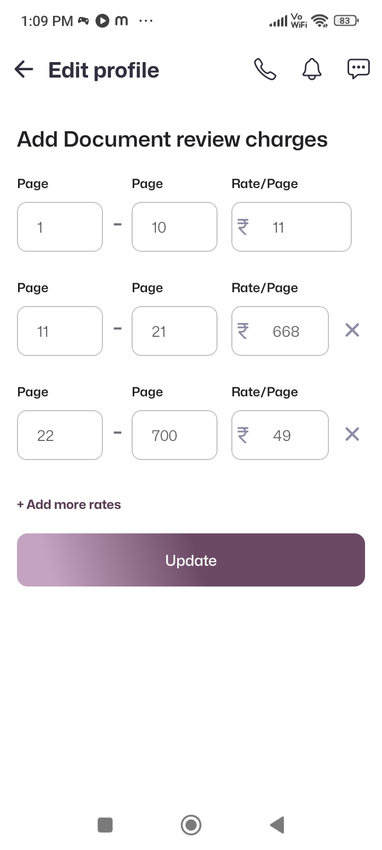Open the phone call icon
Viewport: 382px width, 850px height.
point(265,70)
